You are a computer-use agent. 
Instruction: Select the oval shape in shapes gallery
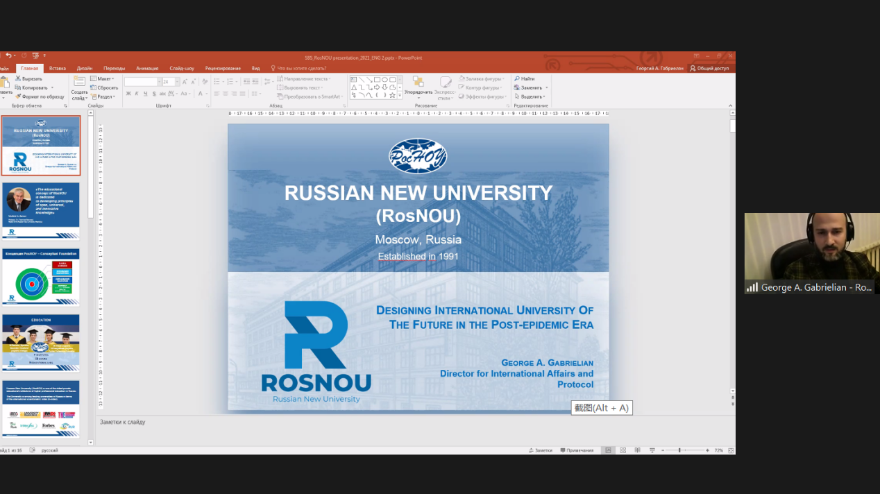pyautogui.click(x=384, y=80)
